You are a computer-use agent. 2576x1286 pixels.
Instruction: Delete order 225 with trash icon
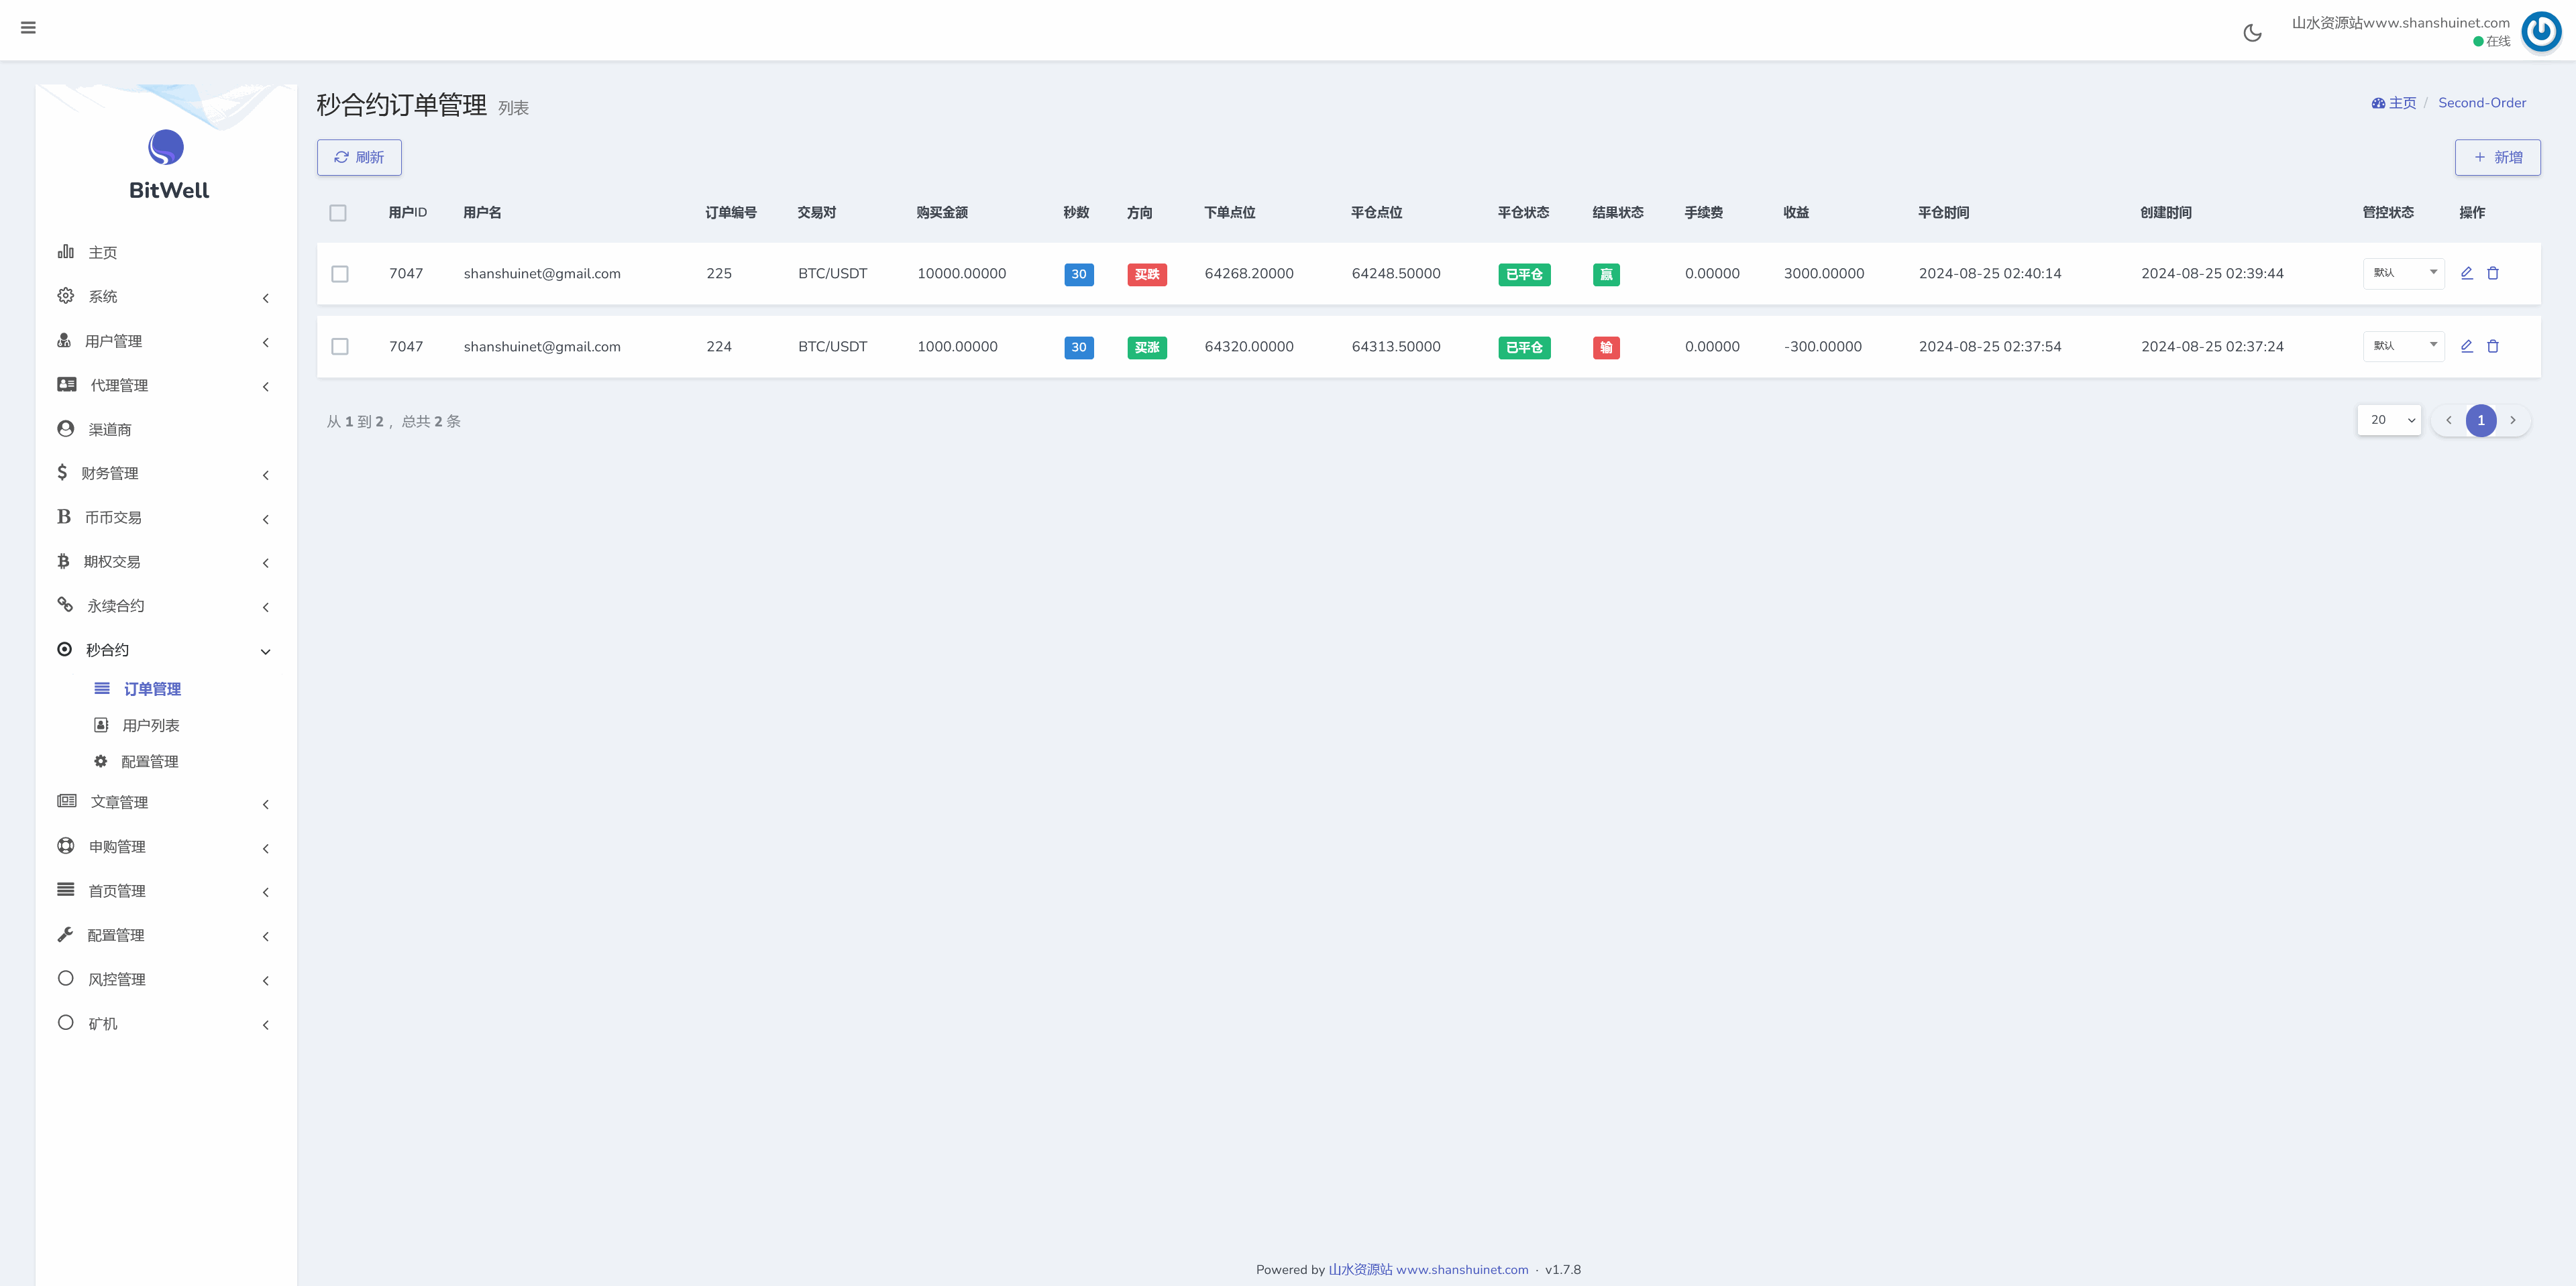point(2493,273)
